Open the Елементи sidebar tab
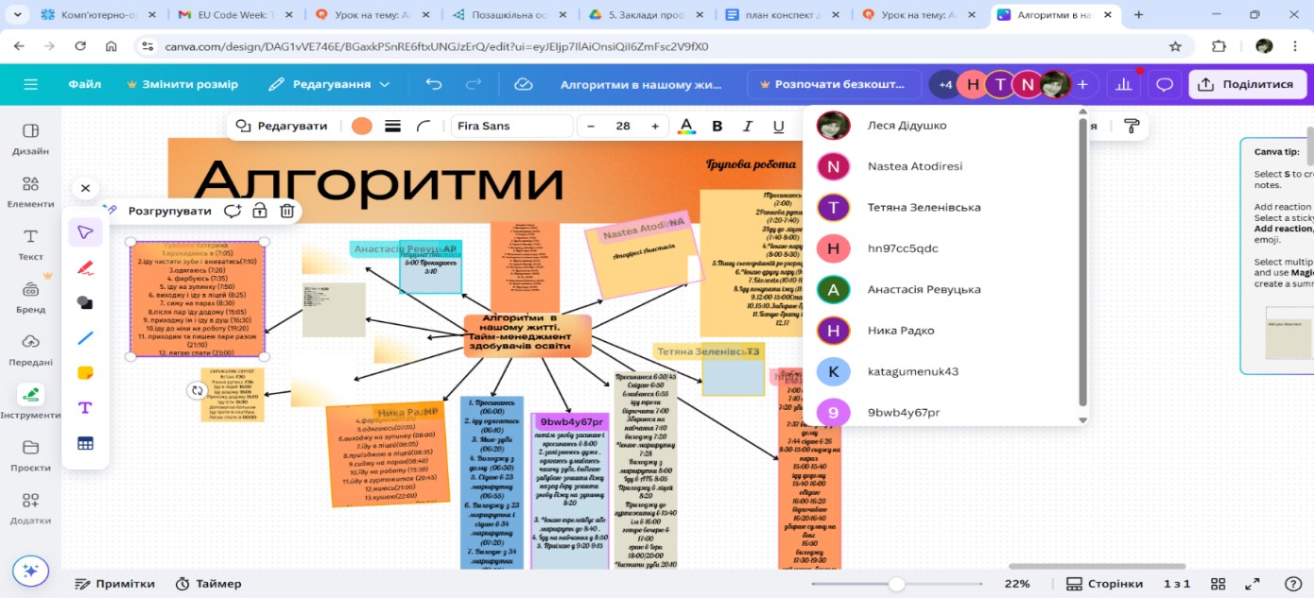This screenshot has width=1314, height=598. (30, 191)
